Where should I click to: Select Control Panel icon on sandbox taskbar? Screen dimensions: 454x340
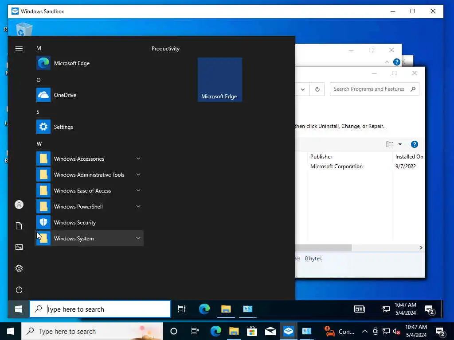pyautogui.click(x=247, y=309)
